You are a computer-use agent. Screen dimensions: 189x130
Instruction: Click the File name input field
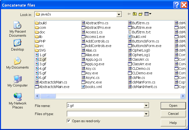click(x=105, y=106)
